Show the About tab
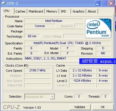Viewport: 116px width, 111px height. coord(92,11)
